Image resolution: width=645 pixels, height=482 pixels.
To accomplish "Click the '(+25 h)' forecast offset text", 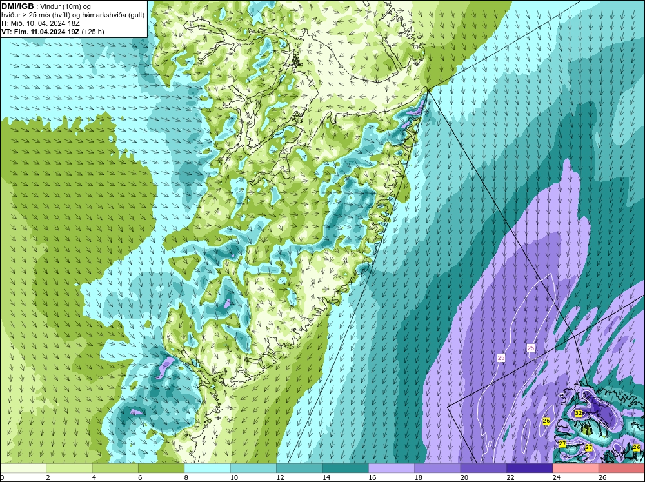I will pyautogui.click(x=93, y=32).
